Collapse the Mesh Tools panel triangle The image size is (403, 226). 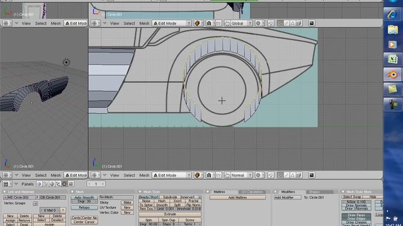[140, 191]
